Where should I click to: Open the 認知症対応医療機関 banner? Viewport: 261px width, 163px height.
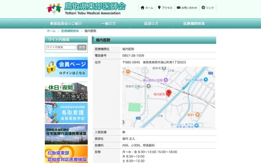(66, 154)
